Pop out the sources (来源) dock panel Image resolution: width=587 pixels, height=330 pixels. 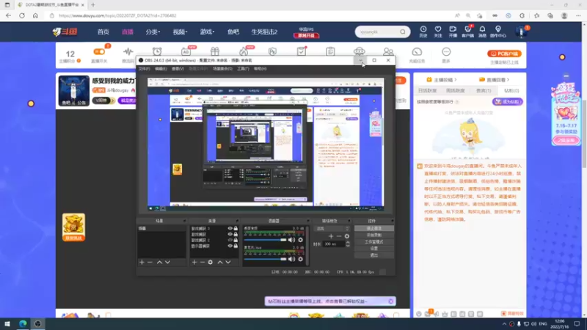[x=237, y=221]
